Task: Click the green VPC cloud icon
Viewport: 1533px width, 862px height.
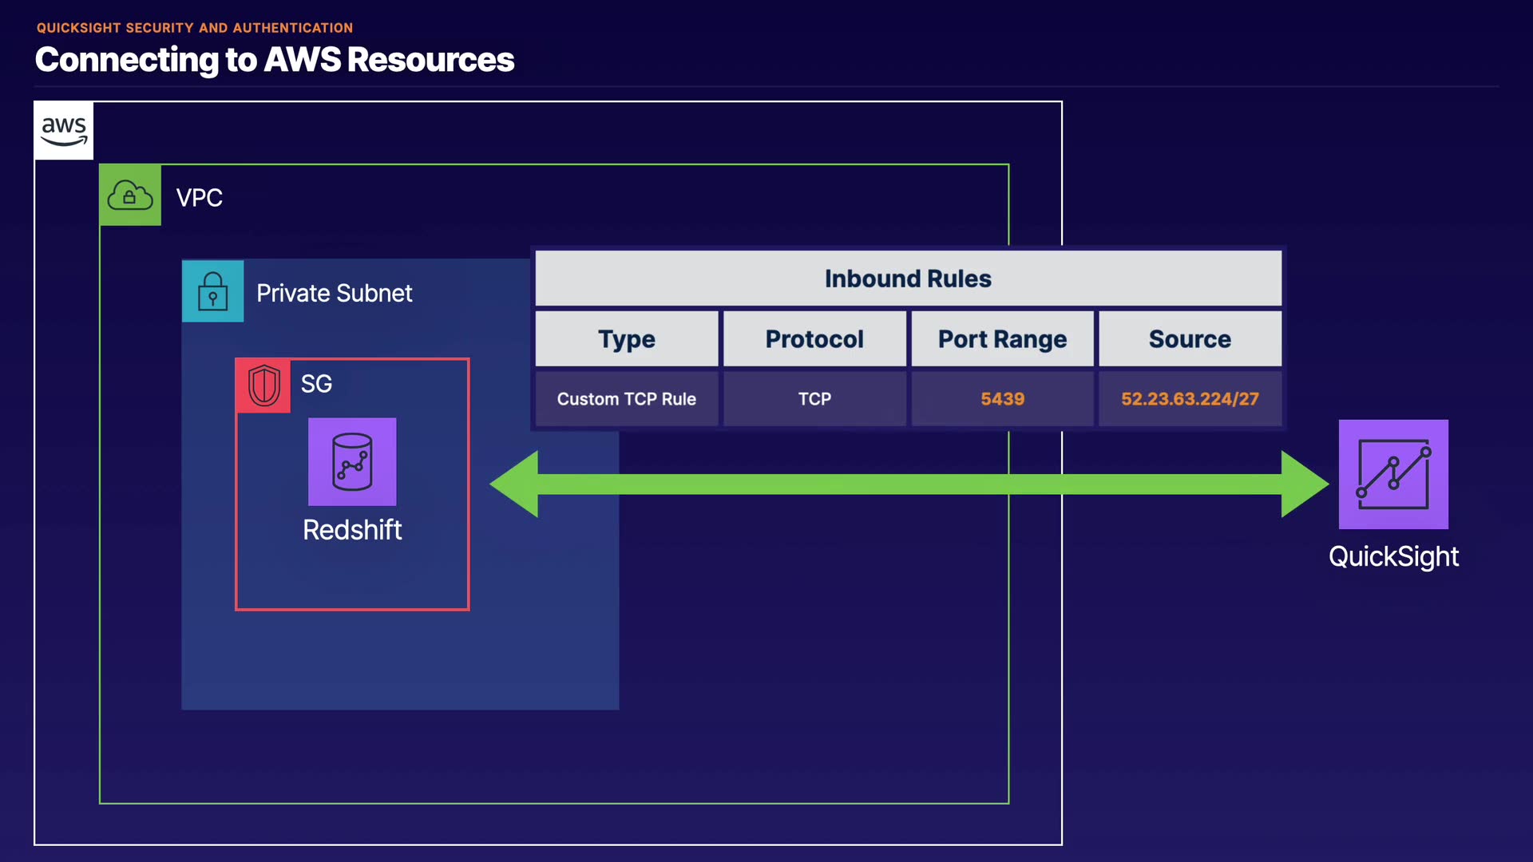Action: coord(130,196)
